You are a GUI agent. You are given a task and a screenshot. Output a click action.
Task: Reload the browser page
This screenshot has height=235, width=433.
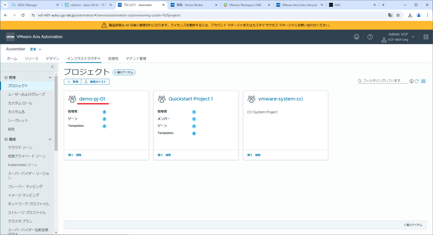pos(23,15)
